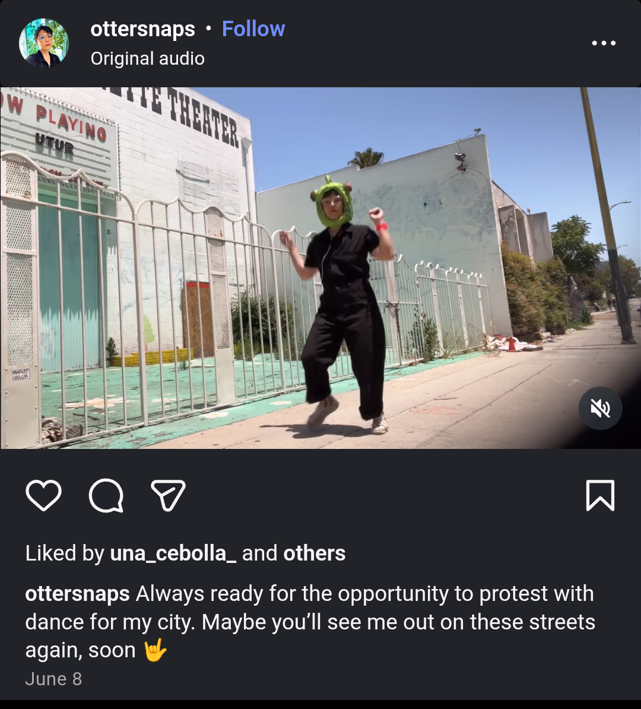Open the three-dot more options menu

coord(604,43)
